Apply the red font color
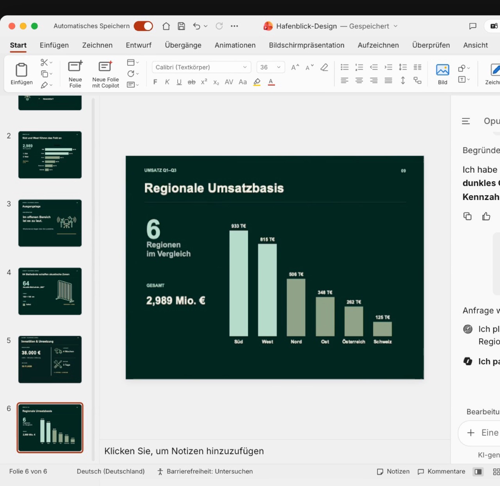 click(271, 82)
